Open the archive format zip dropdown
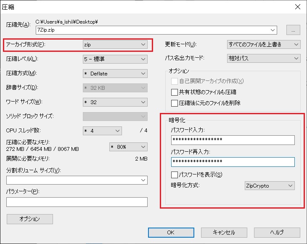 115,44
